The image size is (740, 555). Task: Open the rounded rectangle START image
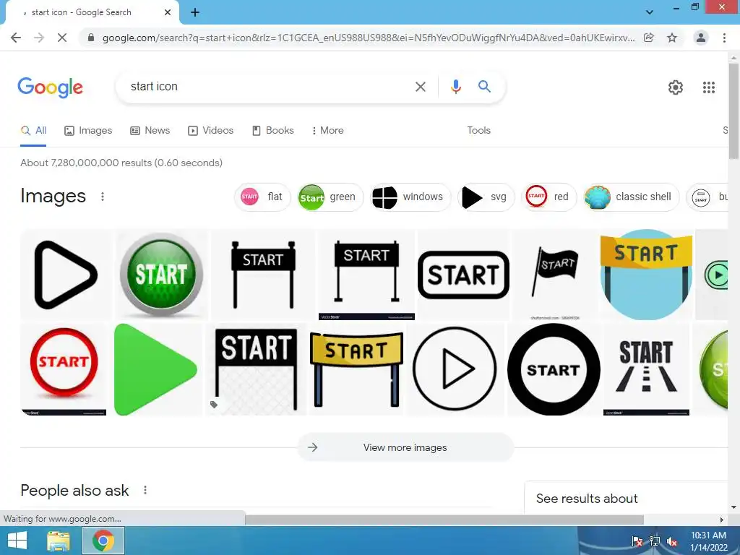coord(463,275)
